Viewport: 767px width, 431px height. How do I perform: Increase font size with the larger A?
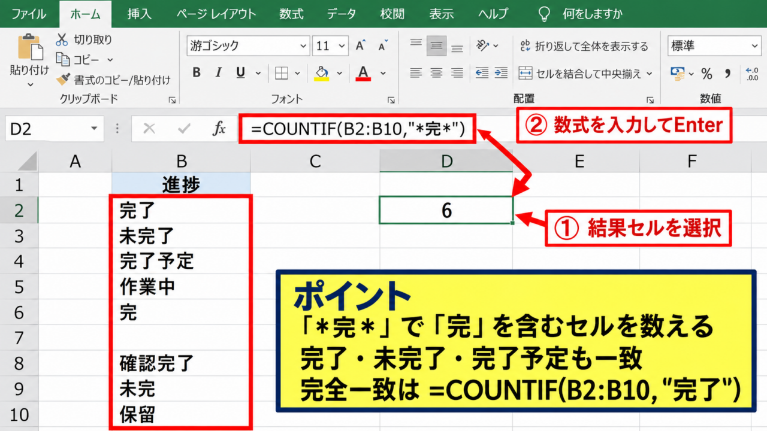tap(361, 45)
